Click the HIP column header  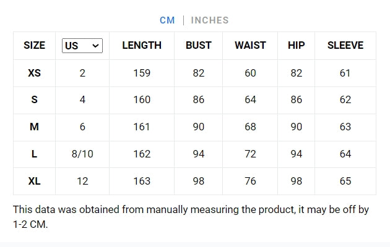297,46
